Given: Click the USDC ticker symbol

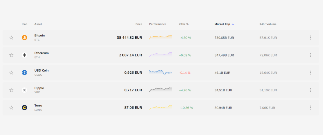Looking at the screenshot, I should 38,75.
